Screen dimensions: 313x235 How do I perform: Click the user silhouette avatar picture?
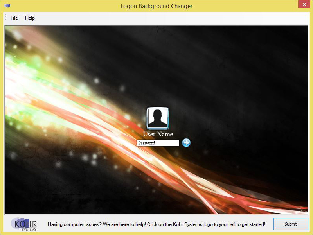coord(158,118)
